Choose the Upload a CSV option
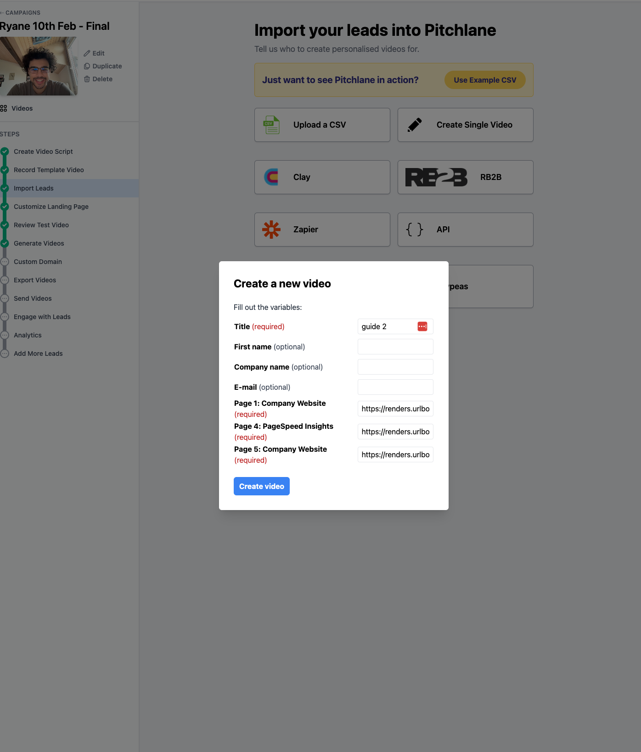This screenshot has width=641, height=752. (322, 125)
